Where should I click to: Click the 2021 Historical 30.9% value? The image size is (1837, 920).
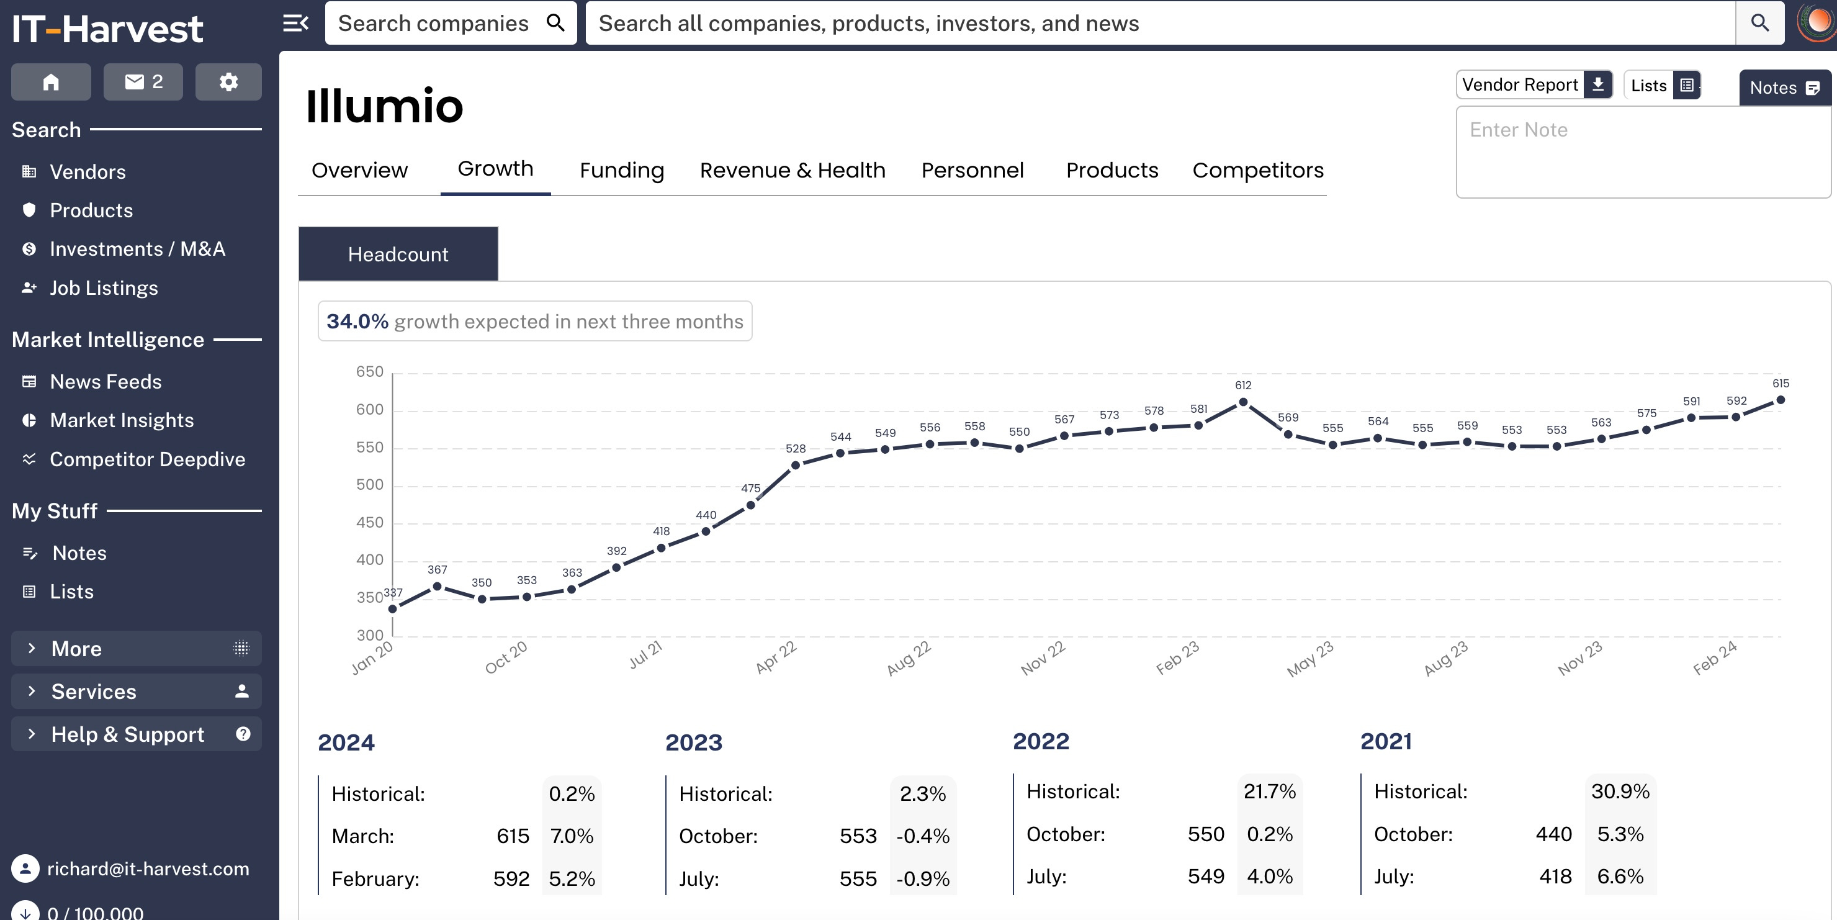click(1620, 791)
